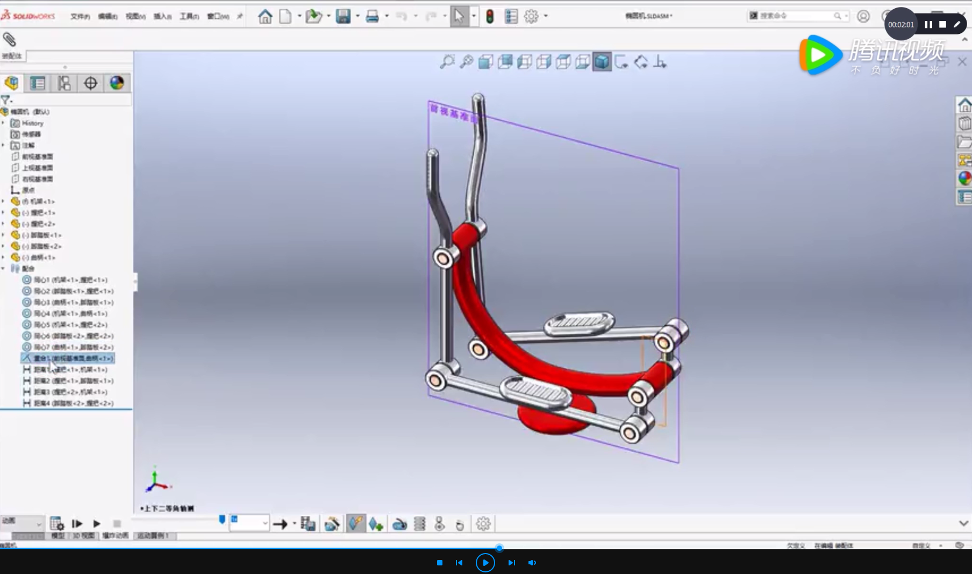Select the highlighted 重合1 coincident mate
Image resolution: width=972 pixels, height=574 pixels.
click(x=68, y=358)
